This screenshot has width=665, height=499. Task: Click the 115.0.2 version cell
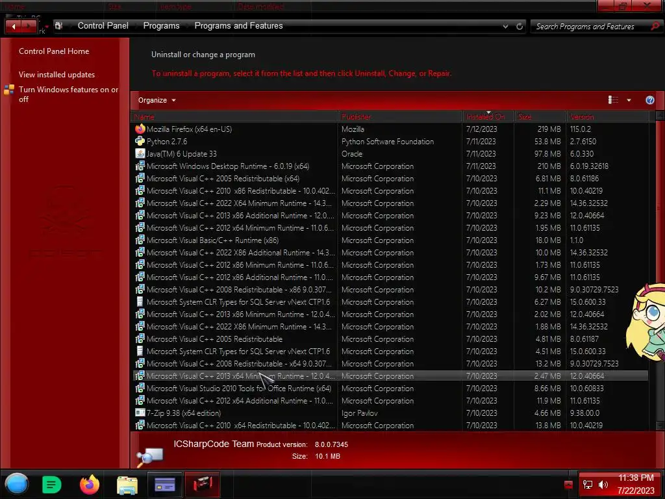tap(580, 129)
